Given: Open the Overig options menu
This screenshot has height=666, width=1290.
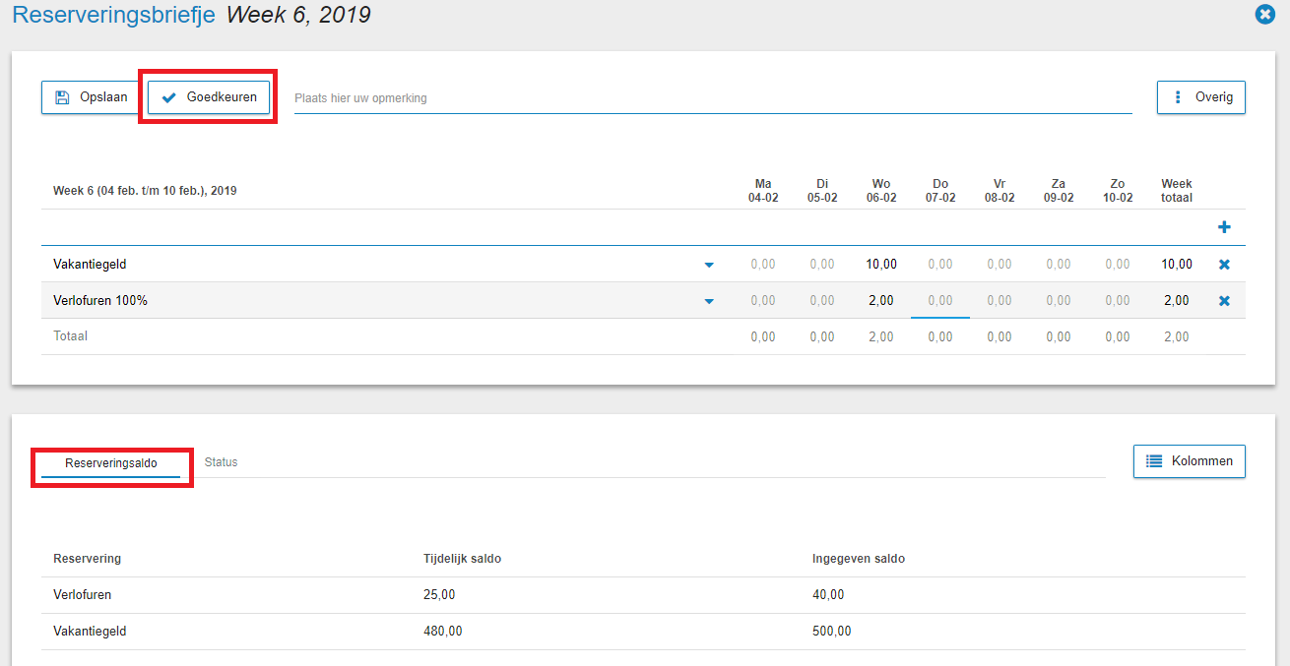Looking at the screenshot, I should [x=1201, y=97].
